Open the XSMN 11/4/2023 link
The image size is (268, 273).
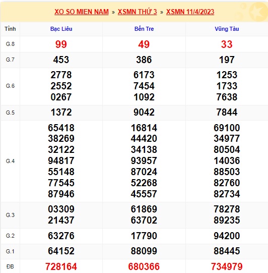tap(190, 12)
